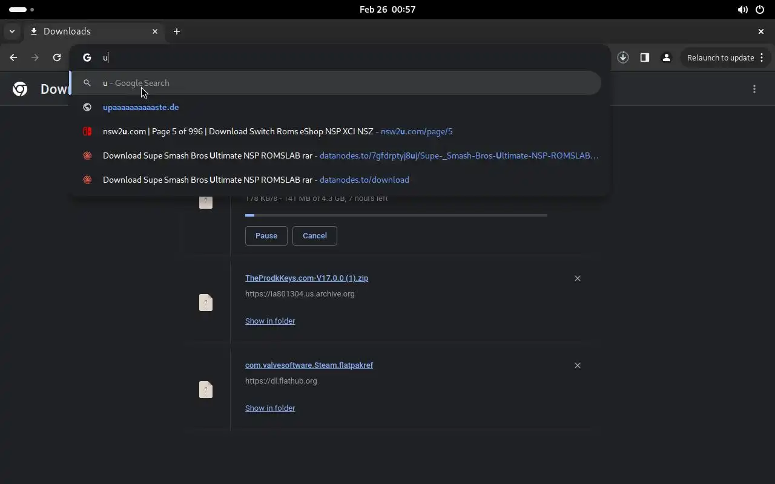The image size is (775, 484).
Task: Show TheProdkKeys.com zip in folder
Action: click(x=270, y=321)
